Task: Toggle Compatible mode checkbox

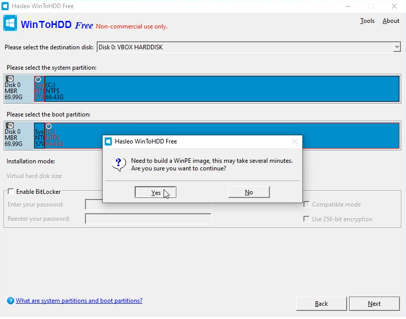Action: [306, 205]
